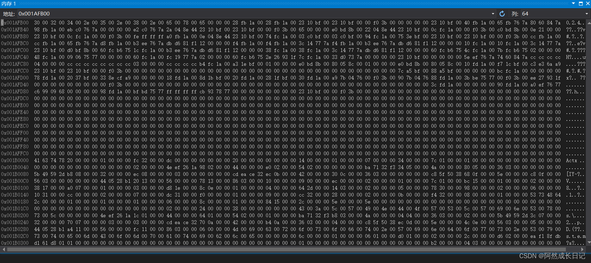
Task: Select memory row address 0x001B01C0
Action: pyautogui.click(x=15, y=209)
